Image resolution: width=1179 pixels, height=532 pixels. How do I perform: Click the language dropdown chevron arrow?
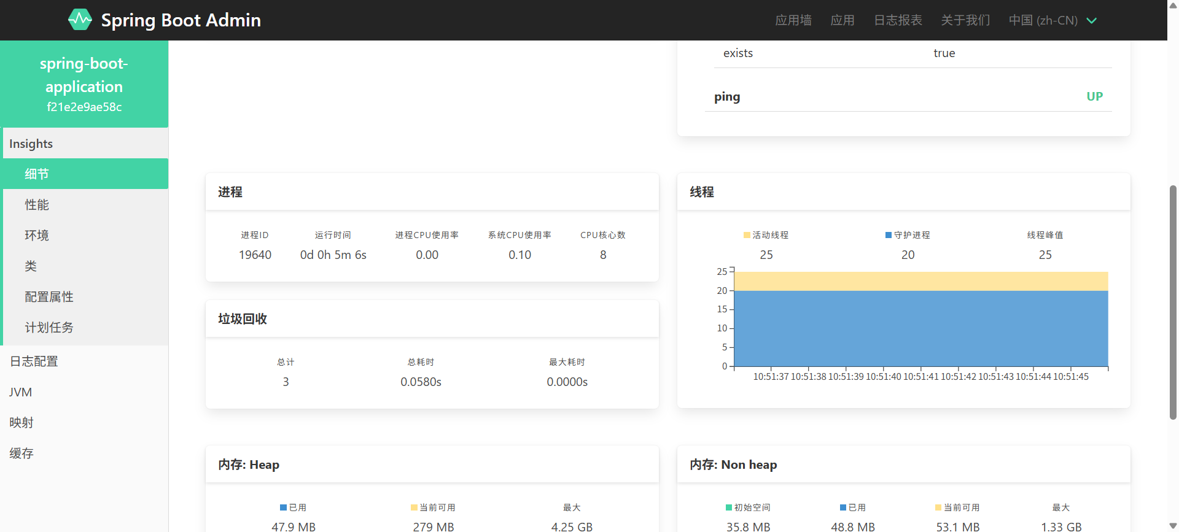pos(1091,20)
